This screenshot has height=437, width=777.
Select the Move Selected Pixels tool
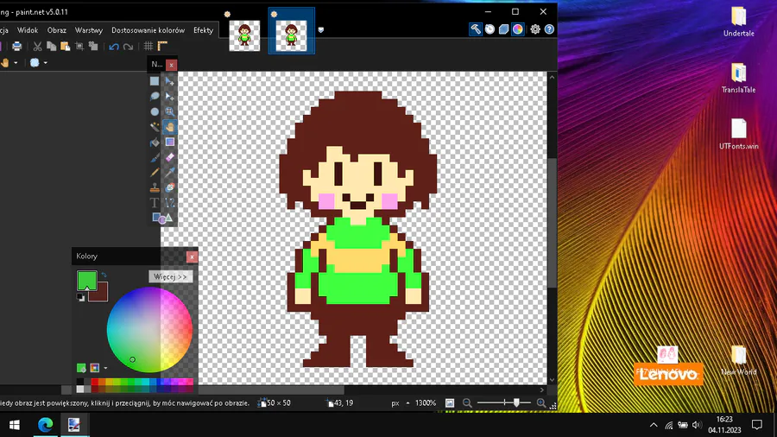170,81
